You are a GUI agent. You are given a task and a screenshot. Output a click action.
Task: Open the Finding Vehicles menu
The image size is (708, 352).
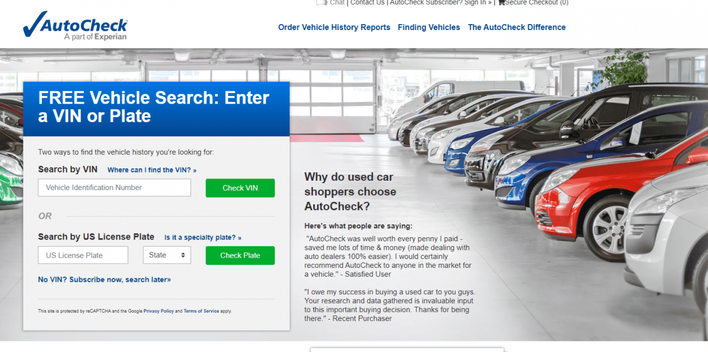(x=429, y=27)
